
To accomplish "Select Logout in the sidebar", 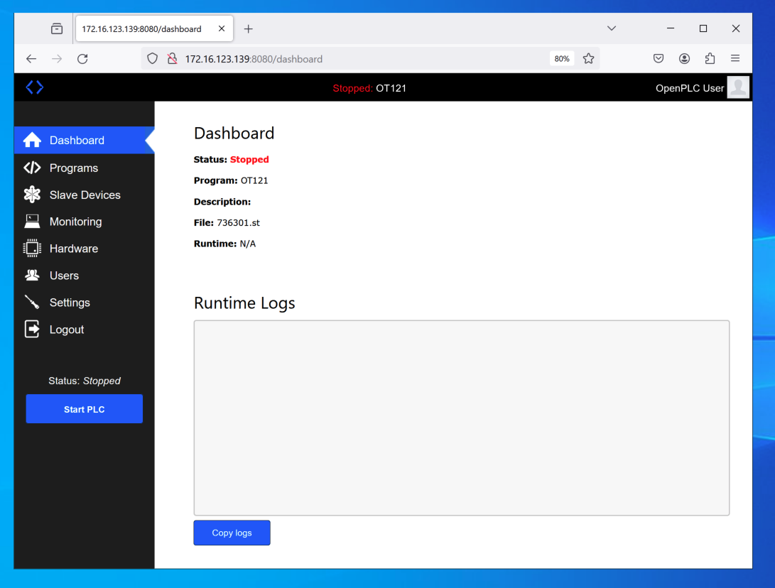I will [x=84, y=329].
